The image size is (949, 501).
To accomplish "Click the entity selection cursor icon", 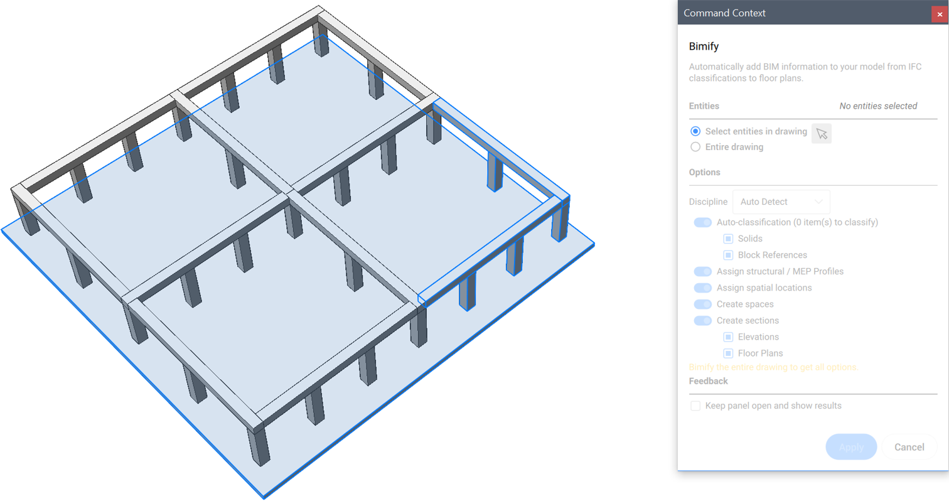I will [822, 133].
